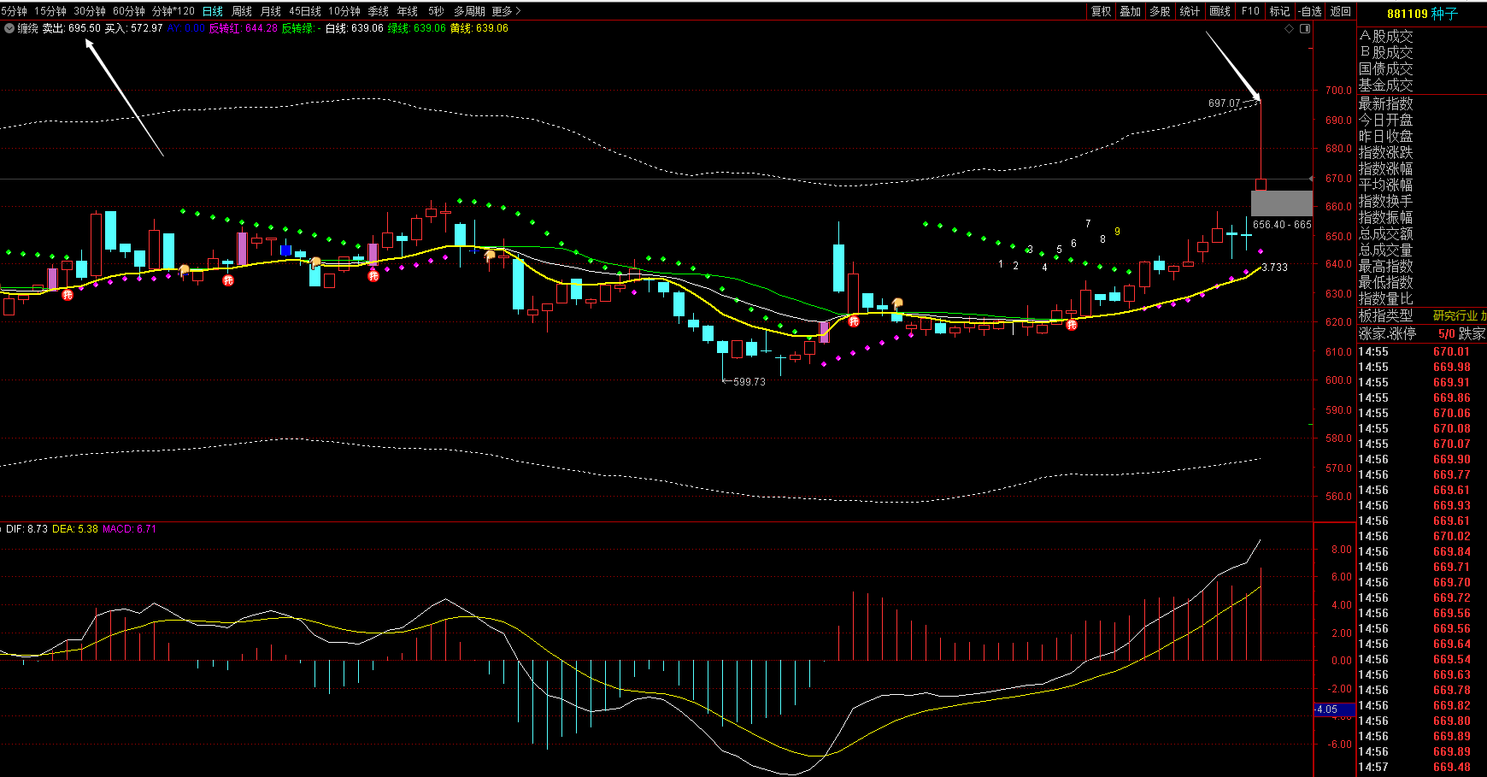Expand the 缠绕 indicator dropdown arrow
The height and width of the screenshot is (777, 1487).
pyautogui.click(x=9, y=28)
